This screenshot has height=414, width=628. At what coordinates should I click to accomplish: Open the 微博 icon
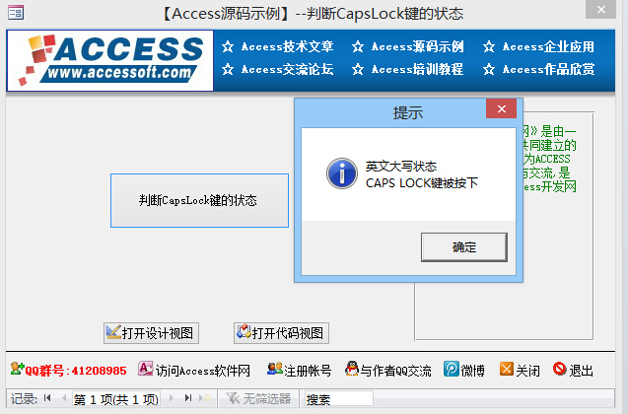(x=451, y=369)
